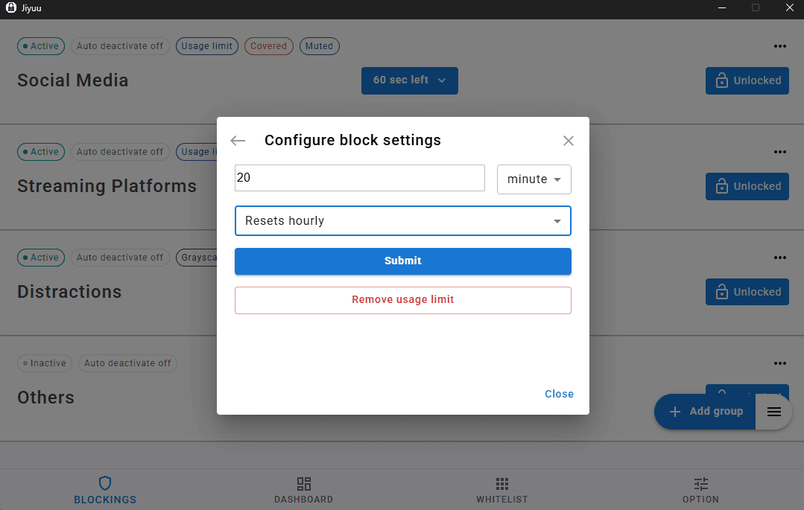Open the minute unit dropdown
Viewport: 804px width, 510px height.
pos(534,179)
